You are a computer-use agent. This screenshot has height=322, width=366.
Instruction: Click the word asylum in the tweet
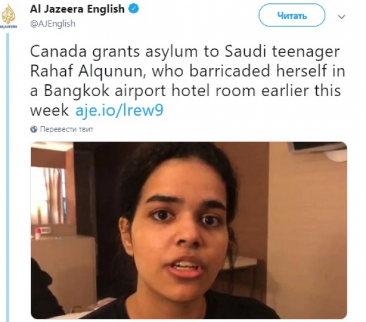[x=172, y=52]
